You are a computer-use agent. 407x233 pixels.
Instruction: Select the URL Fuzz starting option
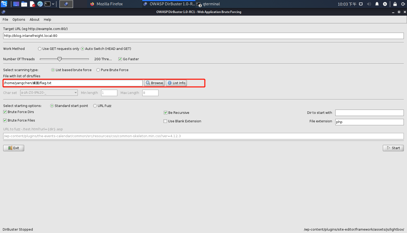coord(102,106)
